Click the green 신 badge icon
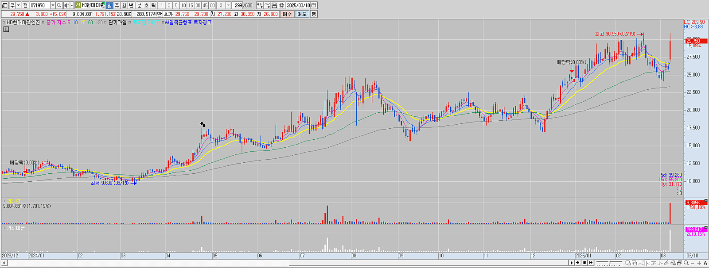The image size is (709, 268). coord(78,5)
